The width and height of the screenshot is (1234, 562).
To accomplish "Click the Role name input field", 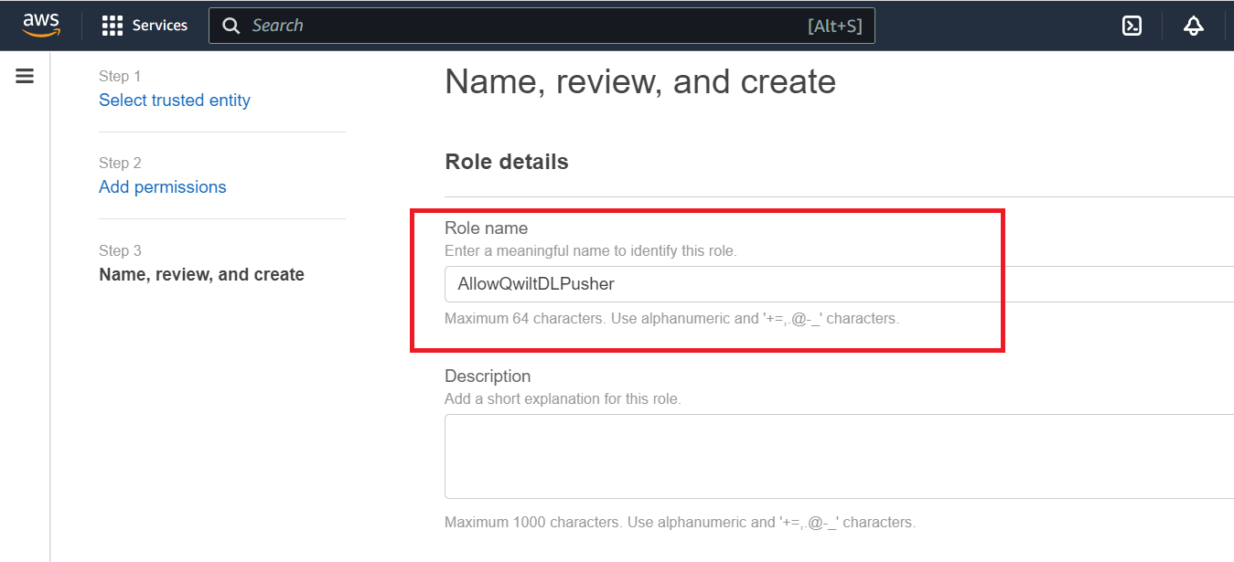I will pos(839,284).
